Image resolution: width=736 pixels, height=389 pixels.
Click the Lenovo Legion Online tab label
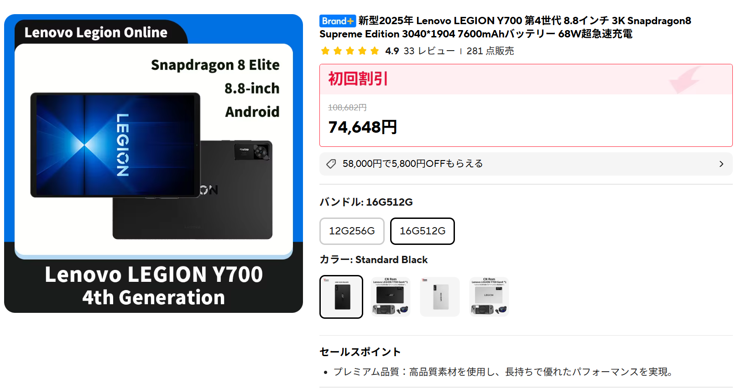96,32
